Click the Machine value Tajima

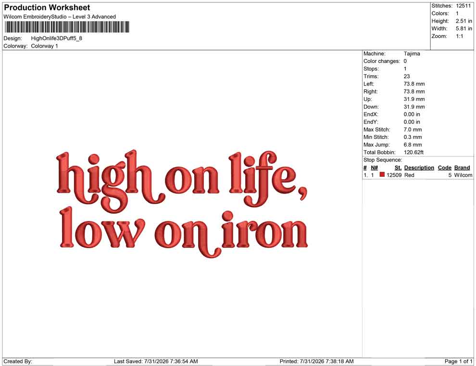click(x=412, y=54)
